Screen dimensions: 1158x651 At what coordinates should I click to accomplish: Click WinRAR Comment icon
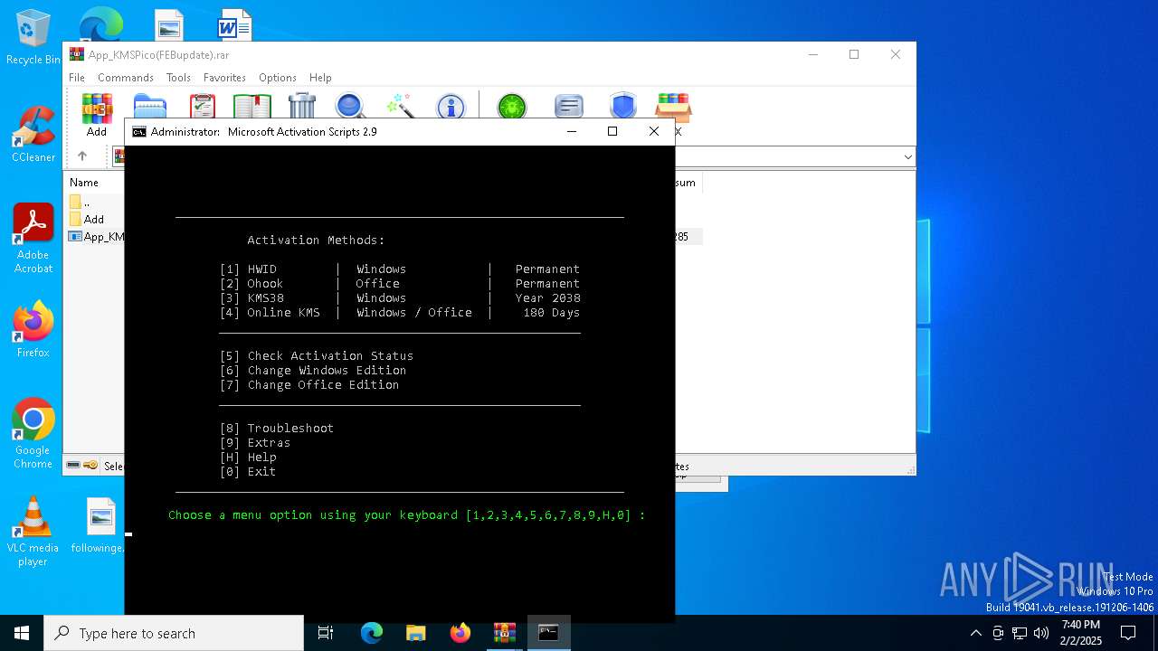[568, 106]
